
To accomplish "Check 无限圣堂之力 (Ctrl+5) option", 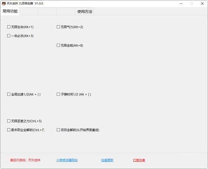I will click(9, 121).
